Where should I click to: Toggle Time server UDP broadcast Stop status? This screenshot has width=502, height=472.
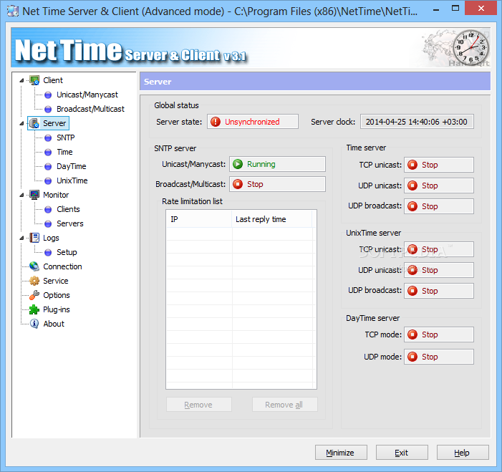[438, 206]
